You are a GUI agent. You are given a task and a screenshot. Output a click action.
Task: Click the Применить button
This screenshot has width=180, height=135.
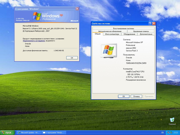[x=149, y=96]
